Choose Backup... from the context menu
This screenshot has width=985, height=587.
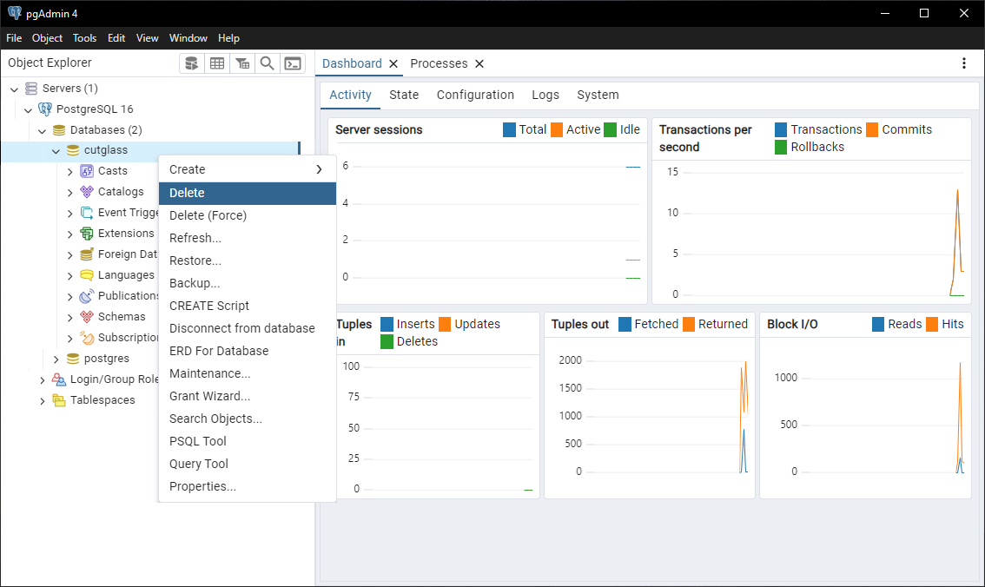pos(195,283)
